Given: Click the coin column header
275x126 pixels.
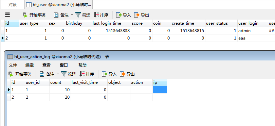Looking at the screenshot, I should tap(162, 23).
